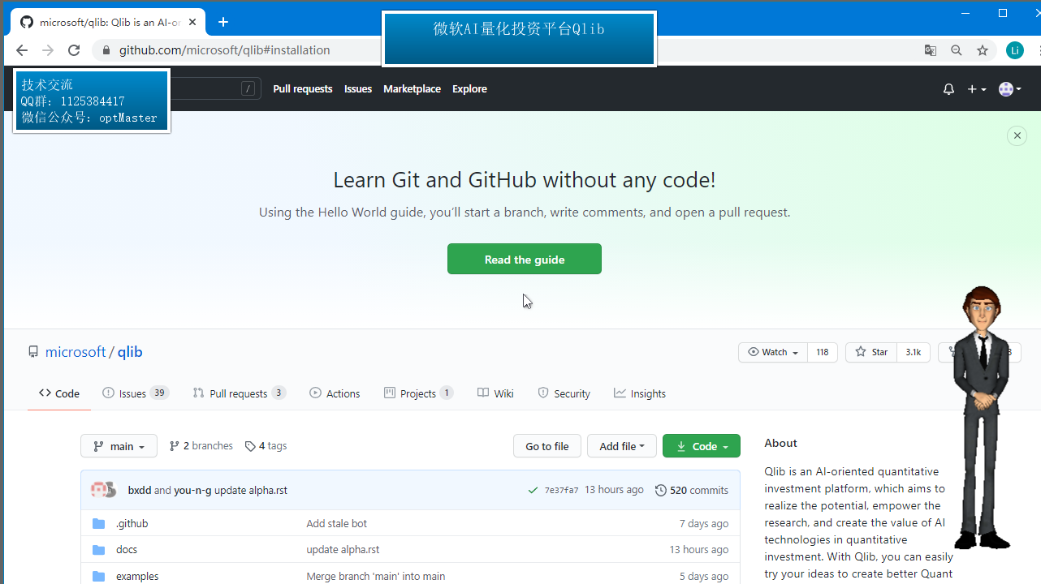1041x584 pixels.
Task: Open the Marketplace menu item
Action: (x=412, y=88)
